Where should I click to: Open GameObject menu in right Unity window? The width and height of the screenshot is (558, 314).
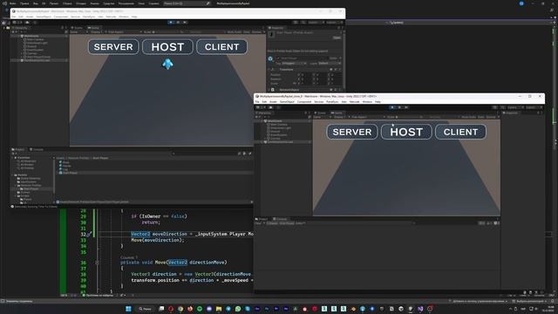click(287, 102)
